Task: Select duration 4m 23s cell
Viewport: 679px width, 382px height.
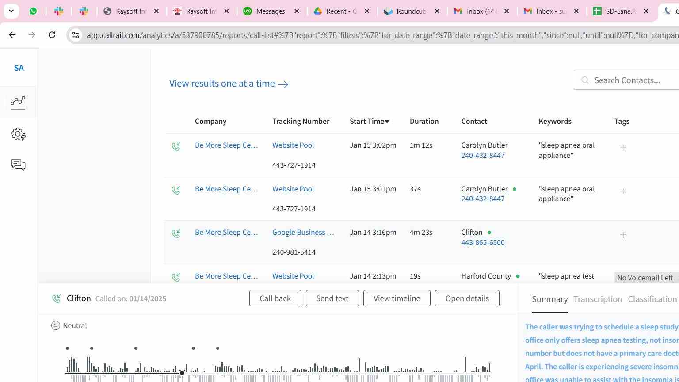Action: pyautogui.click(x=421, y=232)
